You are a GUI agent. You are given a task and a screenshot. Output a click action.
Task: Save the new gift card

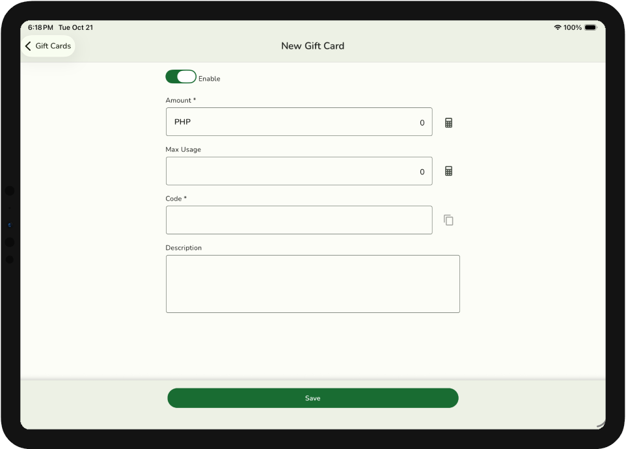[312, 398]
